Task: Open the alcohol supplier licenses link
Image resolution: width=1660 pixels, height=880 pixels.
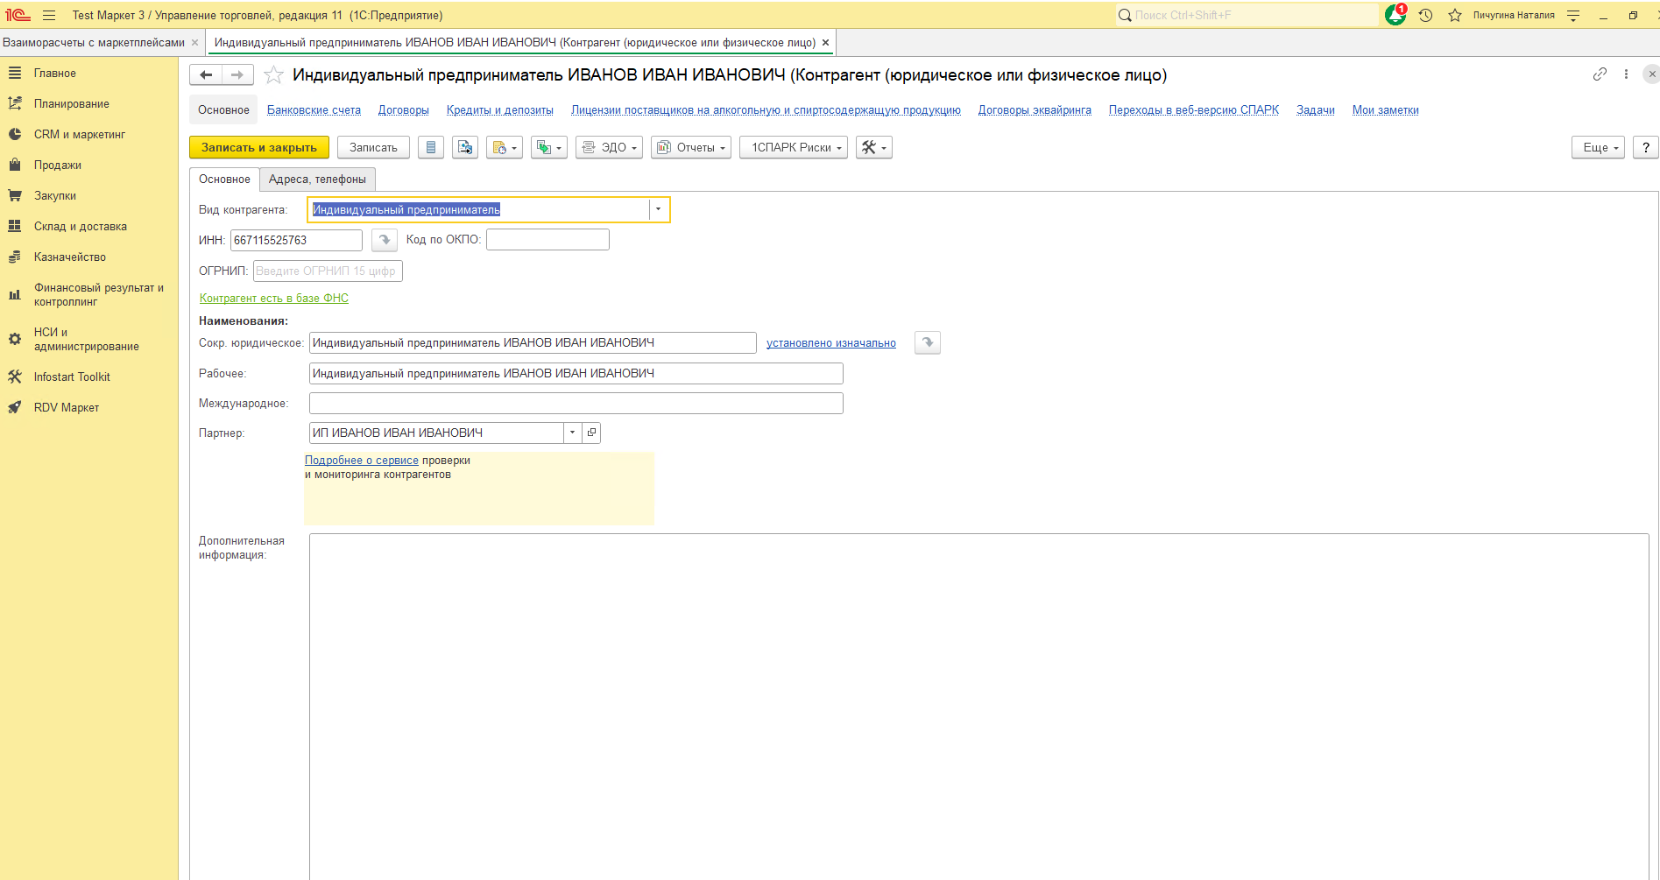Action: coord(766,109)
